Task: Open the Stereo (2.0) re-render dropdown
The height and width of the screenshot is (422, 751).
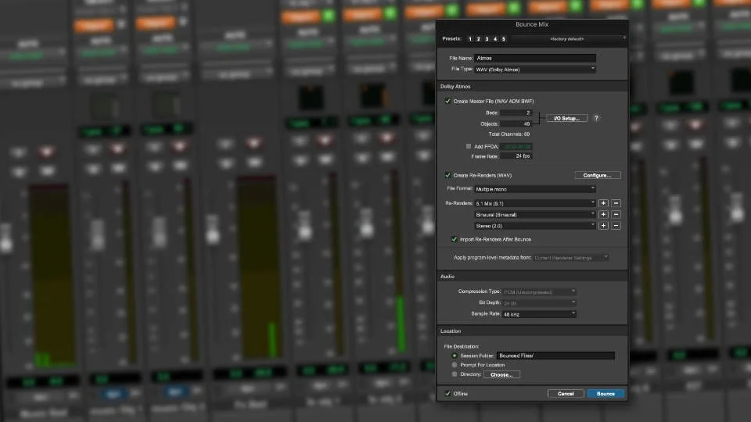Action: click(535, 226)
